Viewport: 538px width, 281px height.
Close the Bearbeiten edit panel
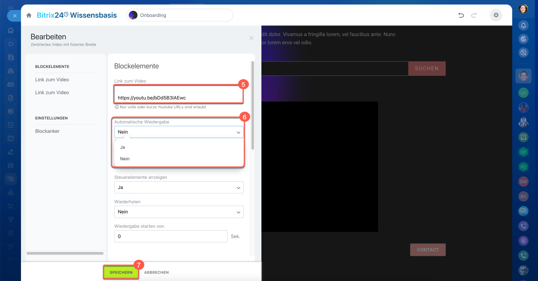point(251,38)
